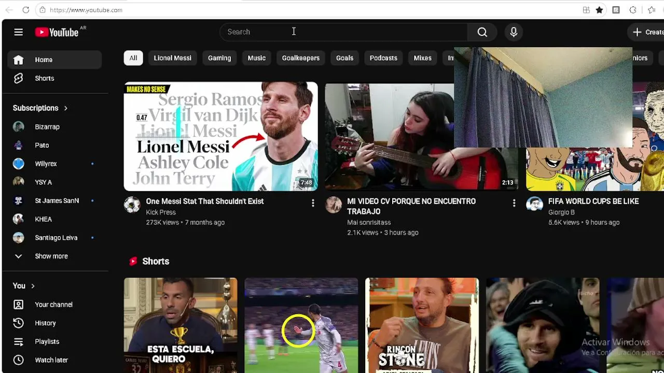Viewport: 664px width, 373px height.
Task: Select the Music filter chip
Action: coord(257,58)
